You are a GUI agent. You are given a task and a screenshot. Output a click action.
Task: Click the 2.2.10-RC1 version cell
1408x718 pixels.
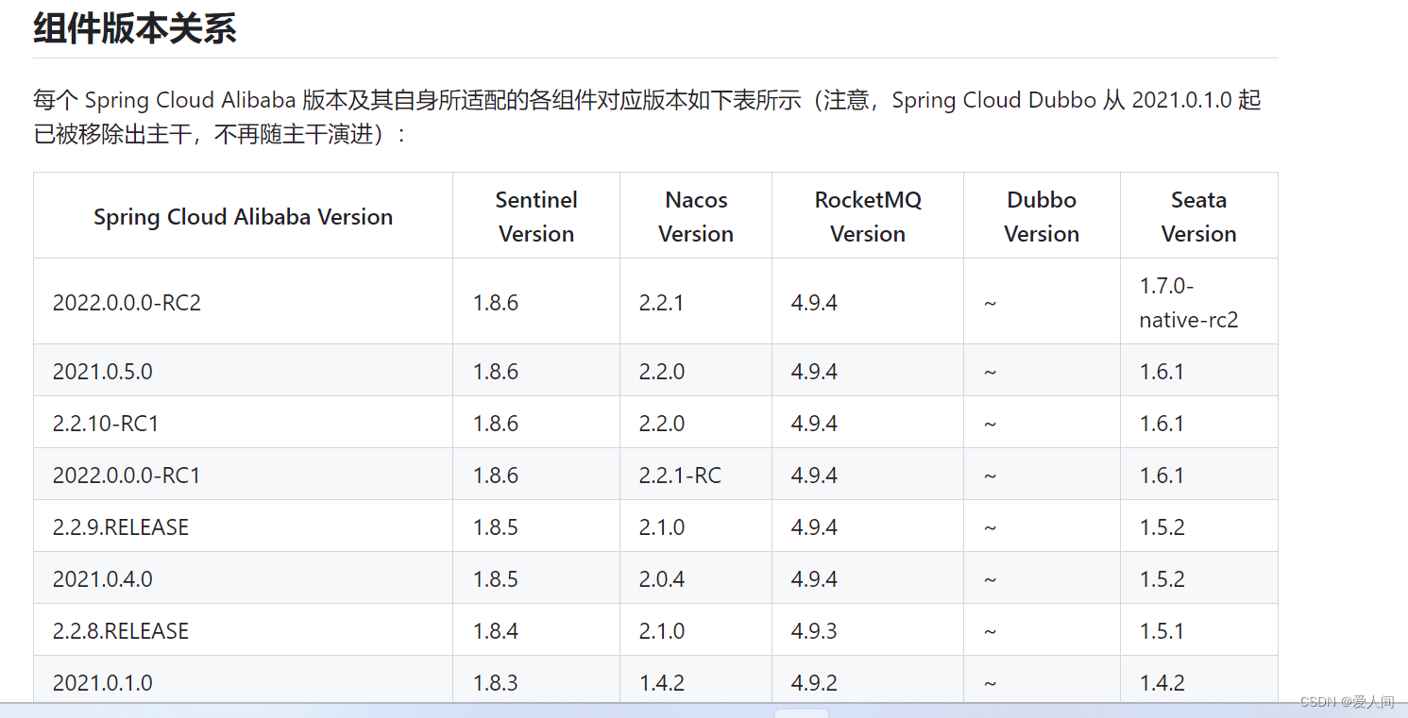(243, 423)
